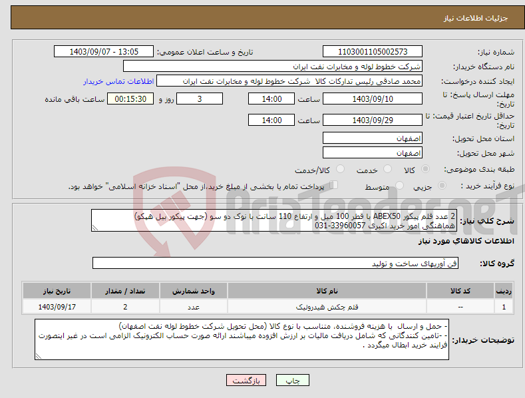The image size is (525, 398).
Task: Click the قلم چکش هیدرولیک table cell
Action: (327, 307)
